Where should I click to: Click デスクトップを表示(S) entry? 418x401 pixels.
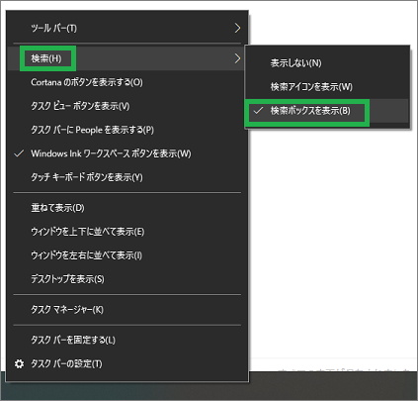(x=127, y=279)
